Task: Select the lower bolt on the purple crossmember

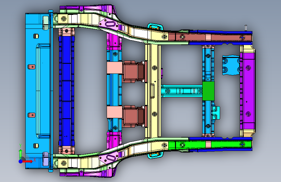Action: click(x=248, y=114)
